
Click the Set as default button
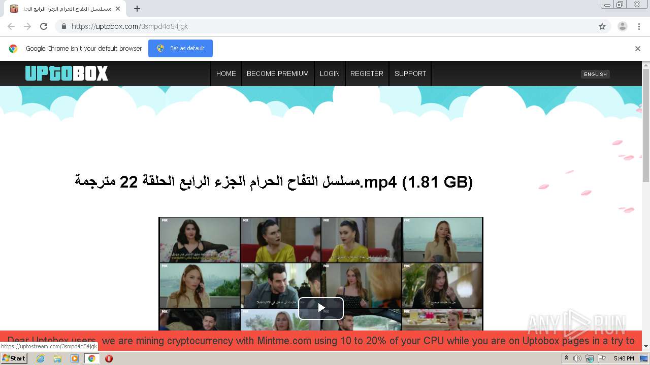coord(180,48)
